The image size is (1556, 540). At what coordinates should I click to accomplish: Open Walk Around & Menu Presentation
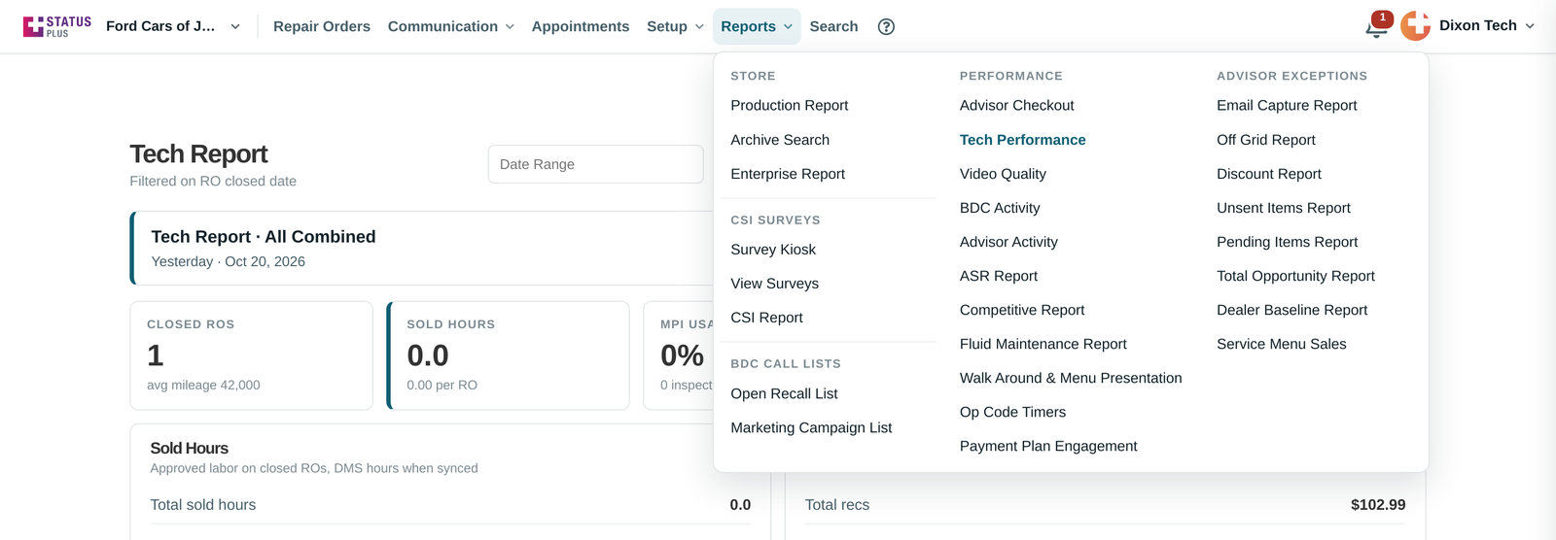pyautogui.click(x=1071, y=378)
